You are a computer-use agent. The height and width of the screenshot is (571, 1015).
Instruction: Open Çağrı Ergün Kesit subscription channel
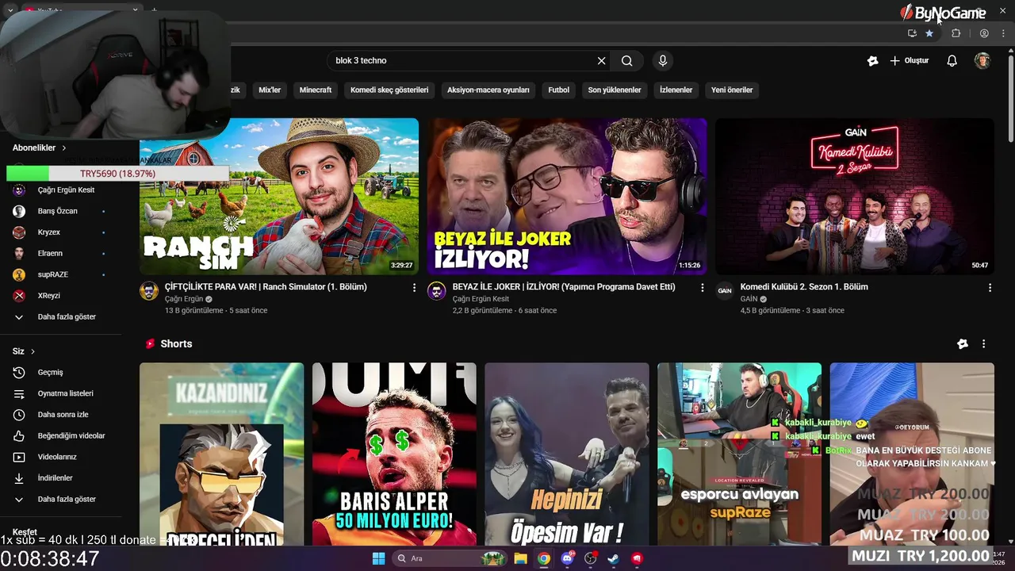pos(66,190)
